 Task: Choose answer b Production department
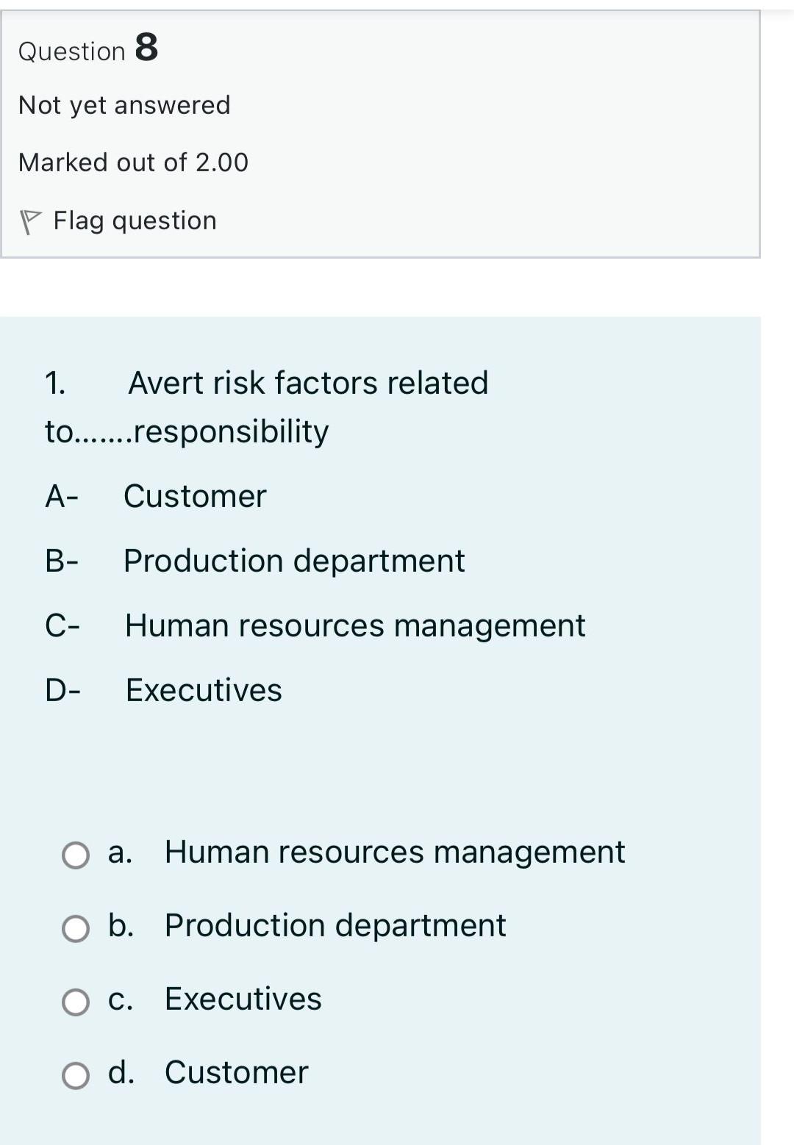[76, 928]
